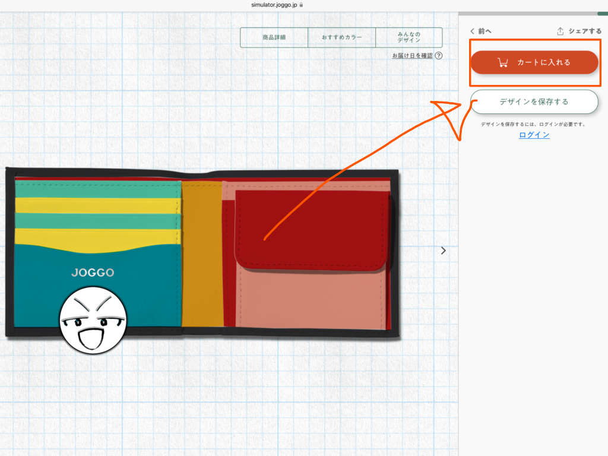
Task: Click the question mark help icon
Action: tap(439, 56)
